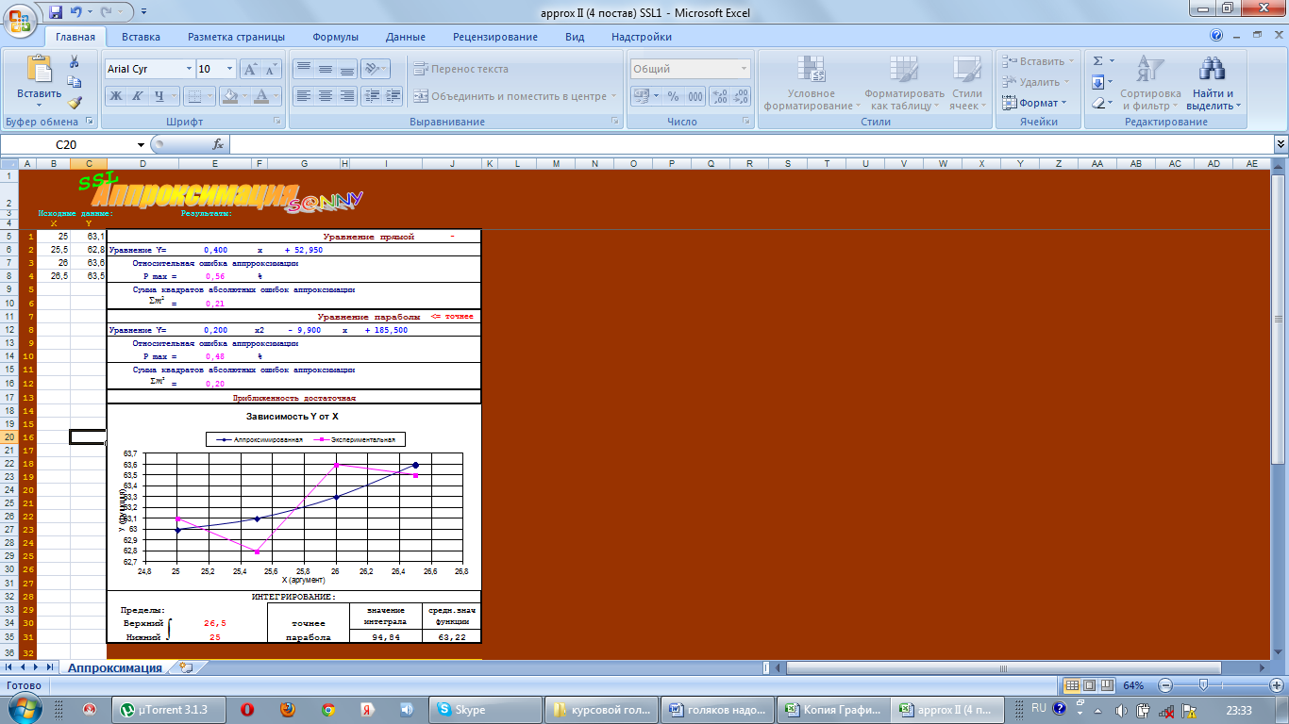Expand the formula bar
Screen dimensions: 1289x724
[1281, 144]
